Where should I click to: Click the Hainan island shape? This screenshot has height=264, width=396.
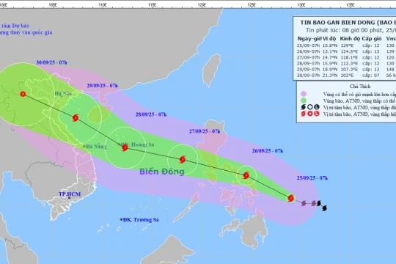pyautogui.click(x=98, y=114)
